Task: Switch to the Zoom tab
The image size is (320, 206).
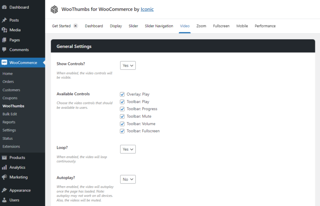Action: pos(201,26)
